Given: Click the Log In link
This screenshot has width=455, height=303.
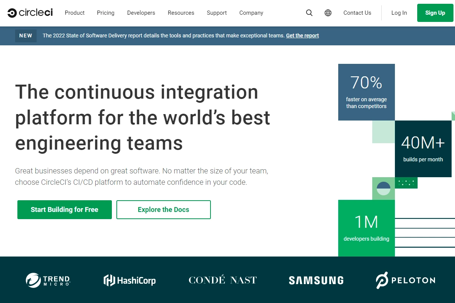Looking at the screenshot, I should [x=399, y=13].
